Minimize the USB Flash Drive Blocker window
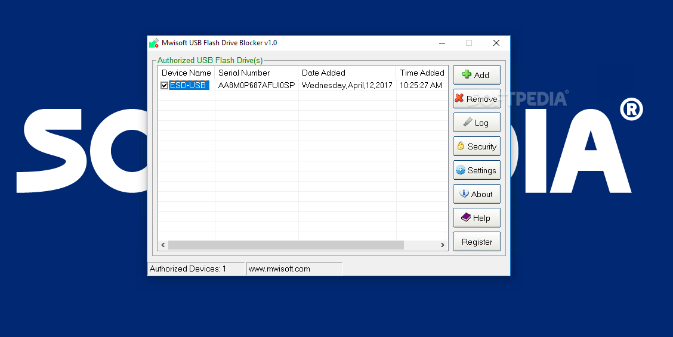Screen dimensions: 673x337 442,43
